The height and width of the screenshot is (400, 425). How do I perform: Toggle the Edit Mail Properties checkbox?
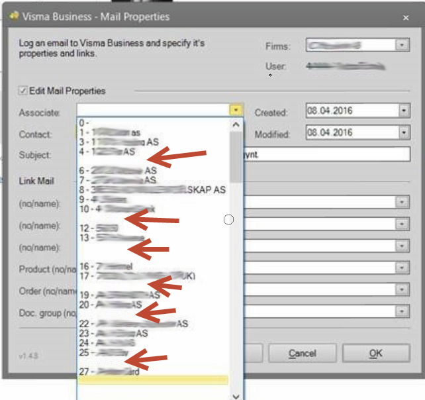pyautogui.click(x=23, y=90)
